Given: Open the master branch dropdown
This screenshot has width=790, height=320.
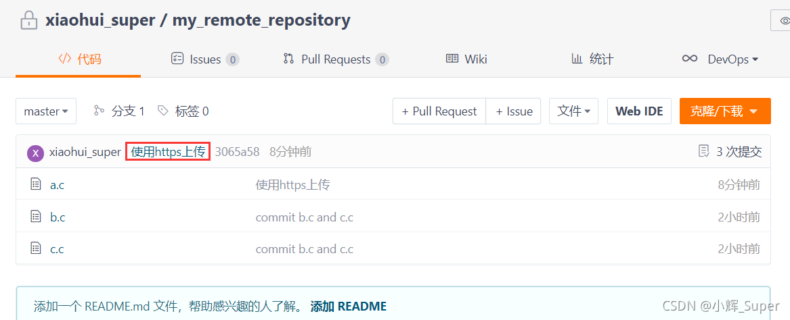Looking at the screenshot, I should click(46, 111).
